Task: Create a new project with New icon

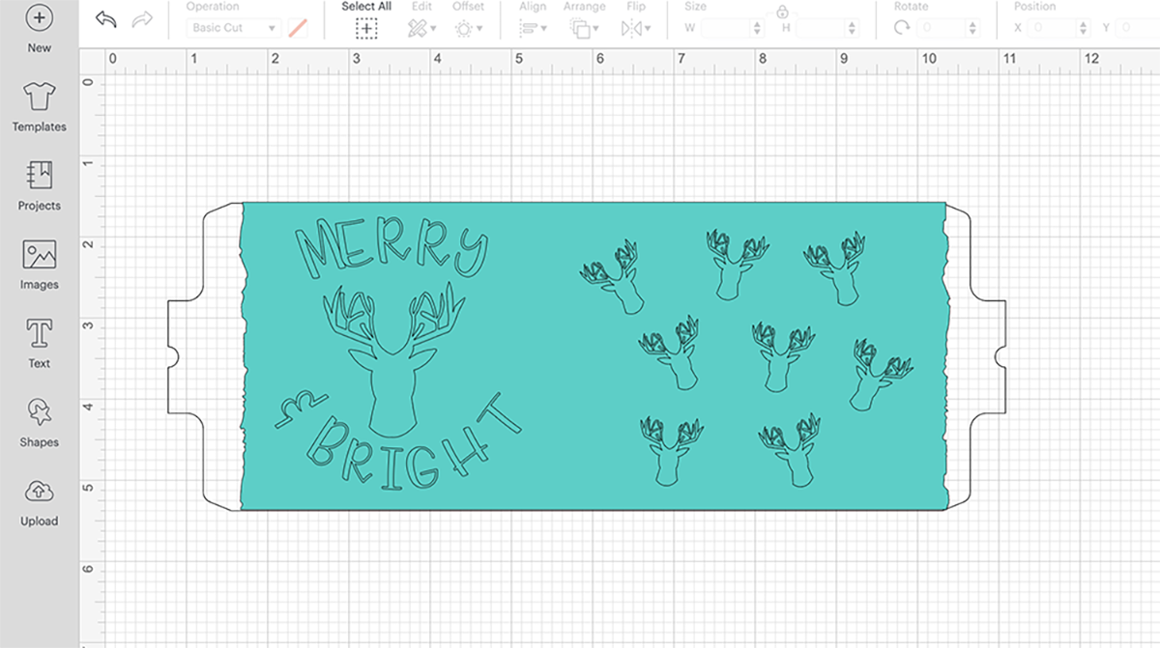Action: tap(39, 28)
